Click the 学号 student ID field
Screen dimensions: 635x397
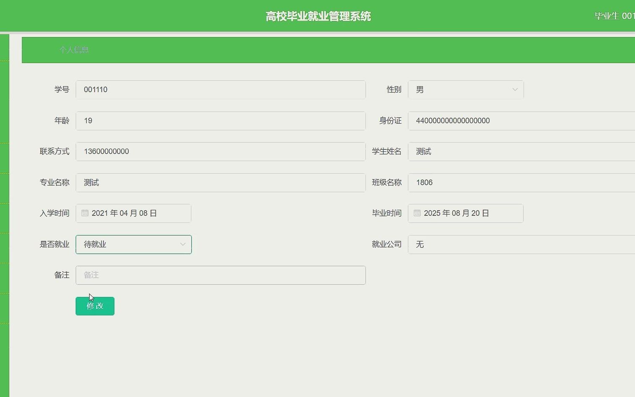220,90
